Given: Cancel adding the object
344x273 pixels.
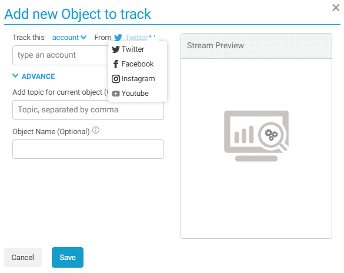Looking at the screenshot, I should (23, 258).
